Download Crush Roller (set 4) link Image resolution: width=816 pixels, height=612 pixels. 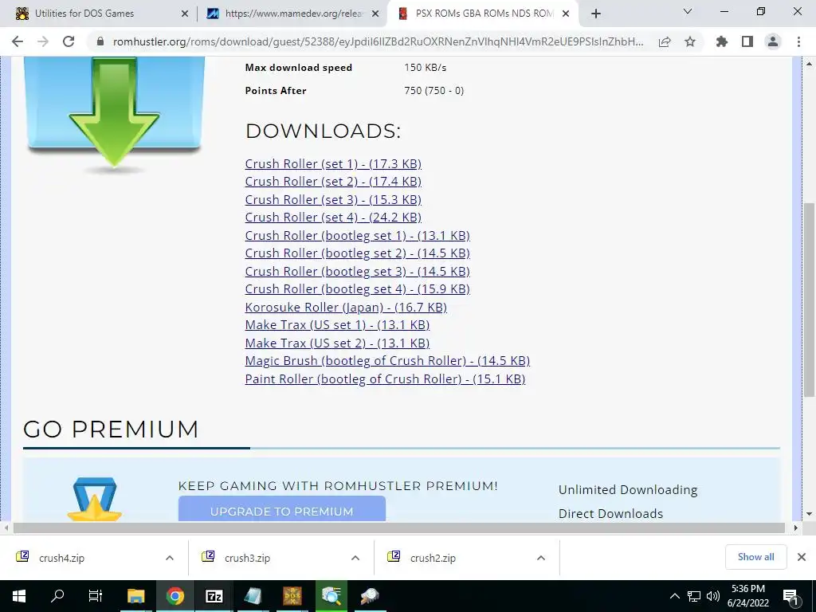click(x=333, y=217)
